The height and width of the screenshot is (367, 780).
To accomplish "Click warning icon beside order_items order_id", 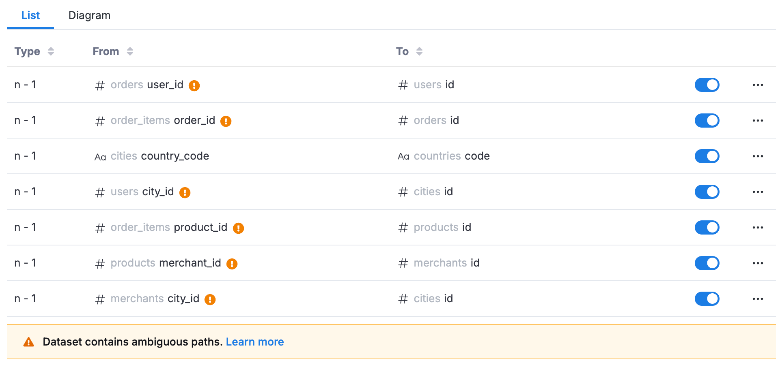I will tap(226, 121).
